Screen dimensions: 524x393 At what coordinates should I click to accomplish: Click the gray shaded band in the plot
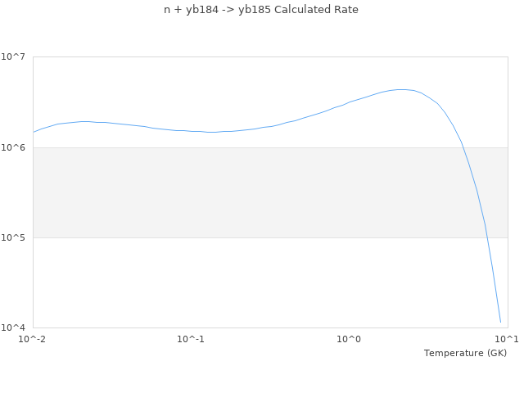[246, 192]
